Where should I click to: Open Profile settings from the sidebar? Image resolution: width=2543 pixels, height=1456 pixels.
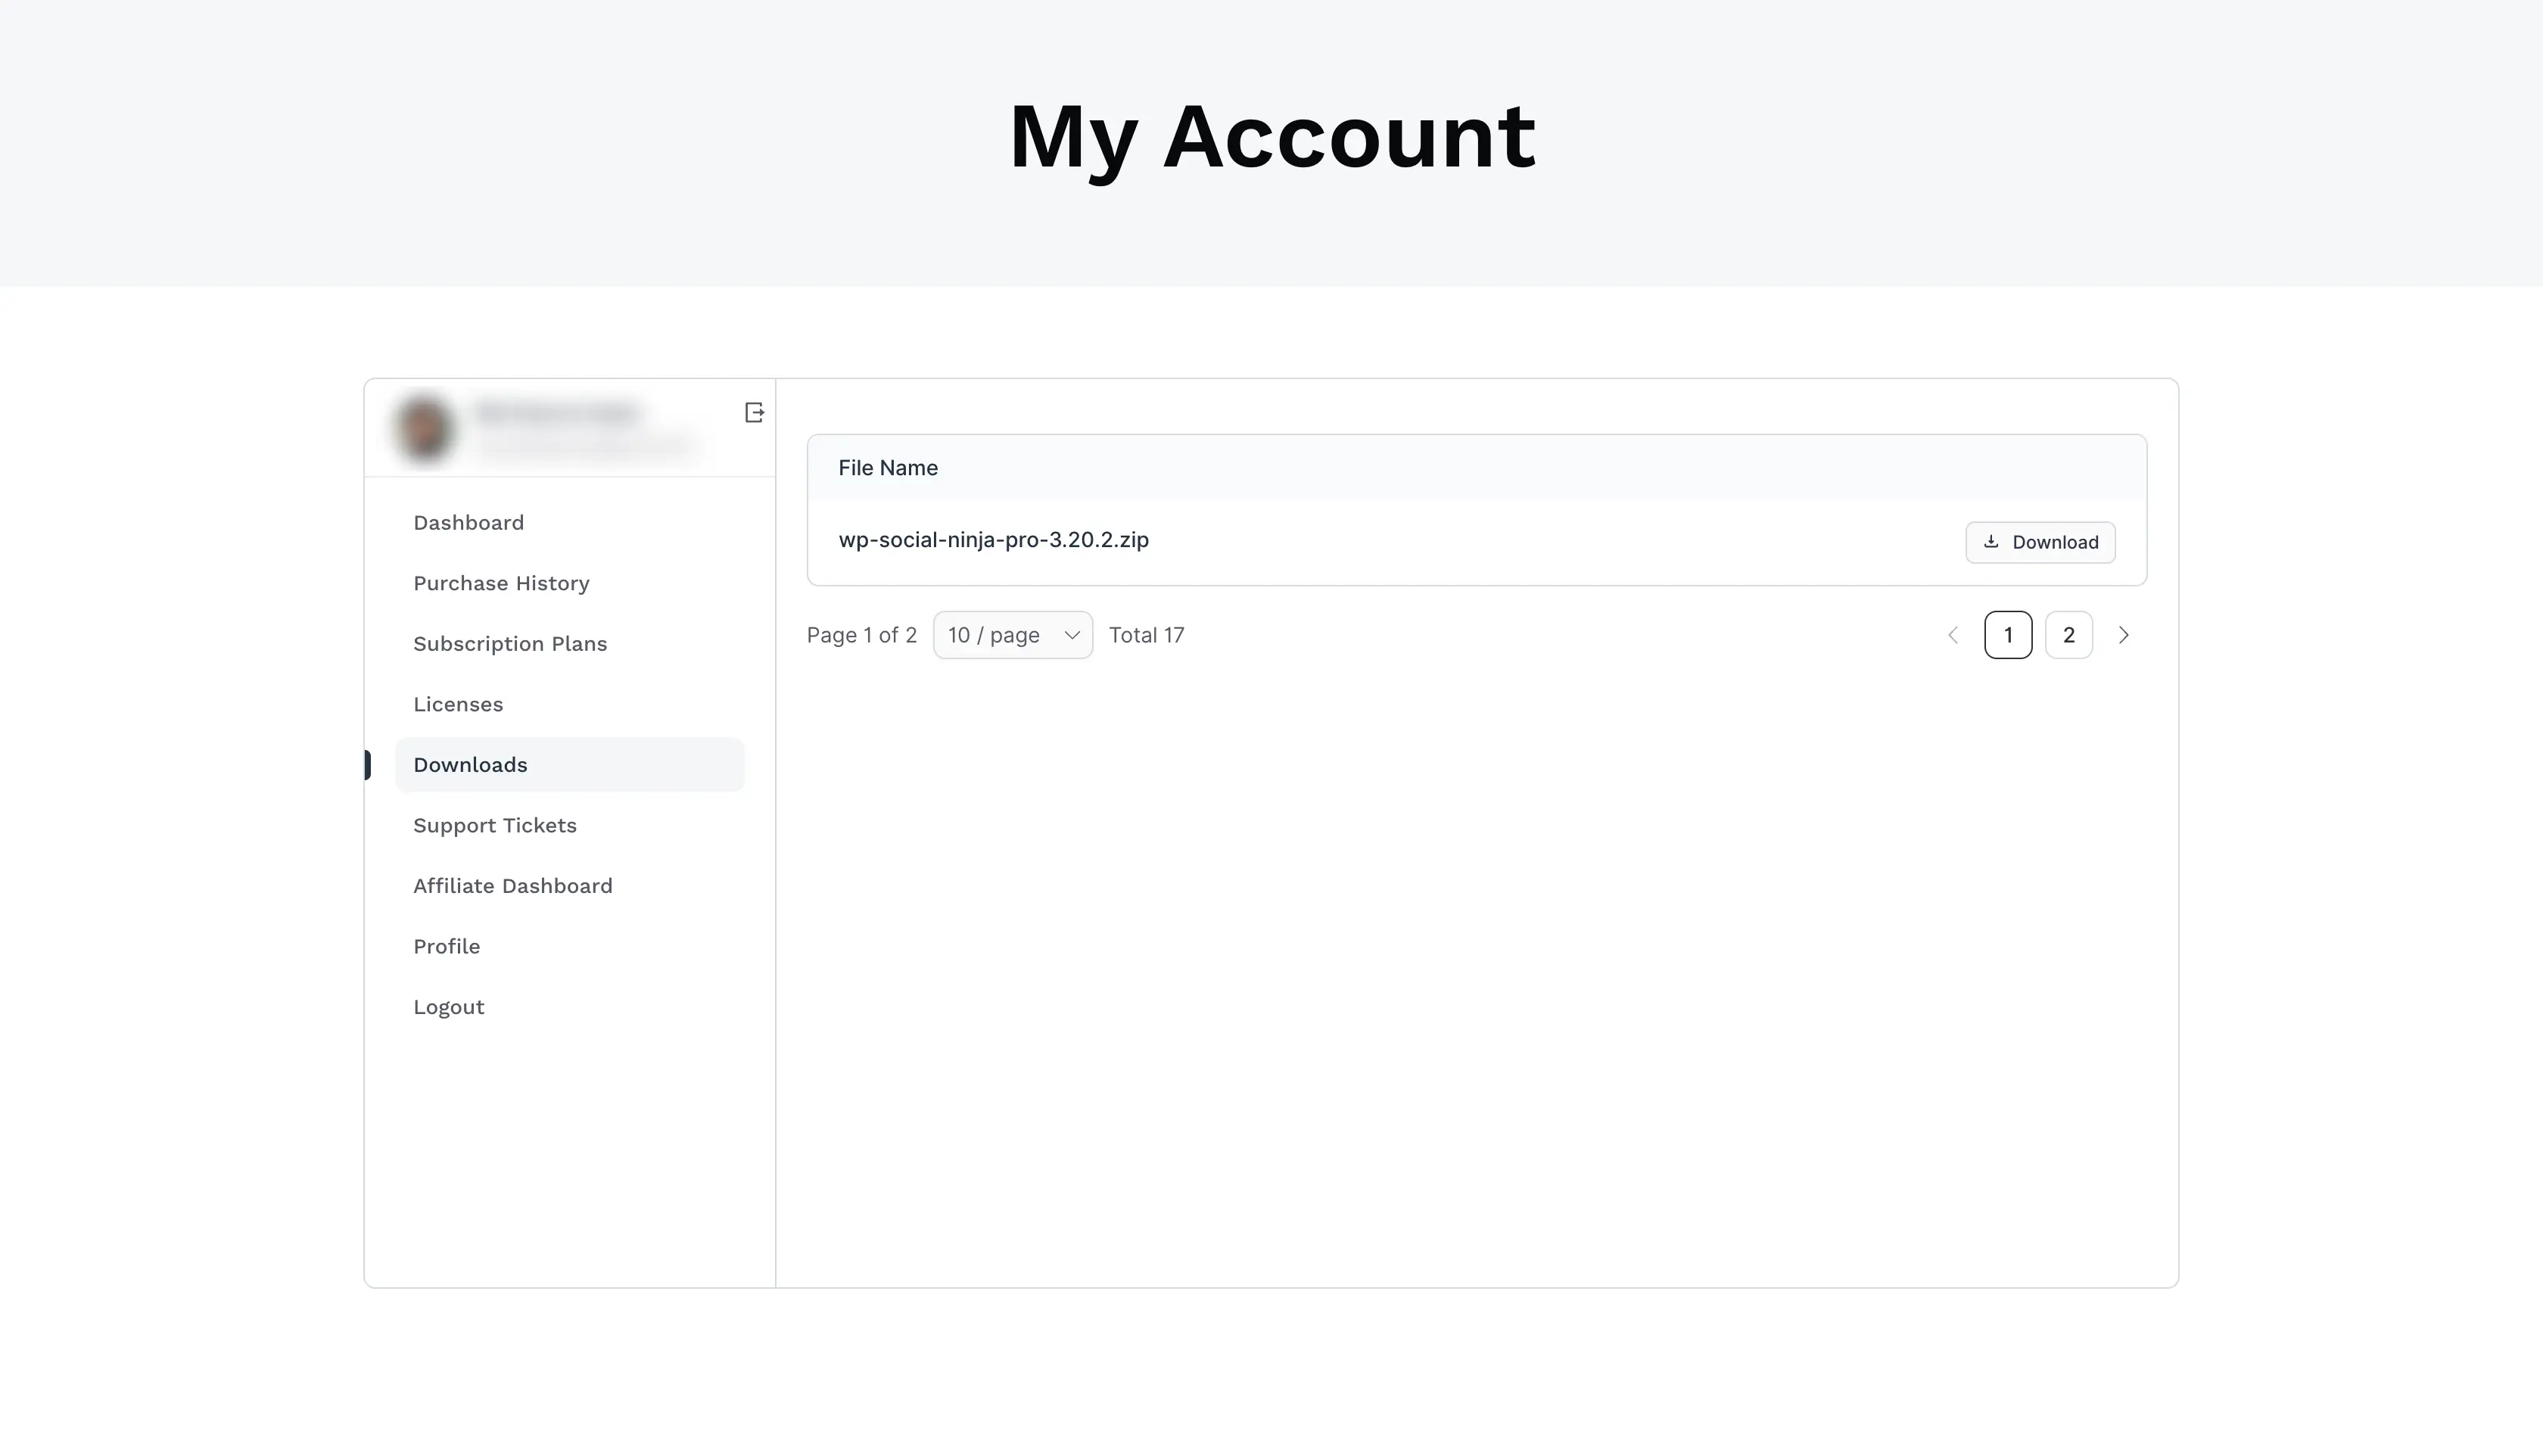tap(447, 946)
